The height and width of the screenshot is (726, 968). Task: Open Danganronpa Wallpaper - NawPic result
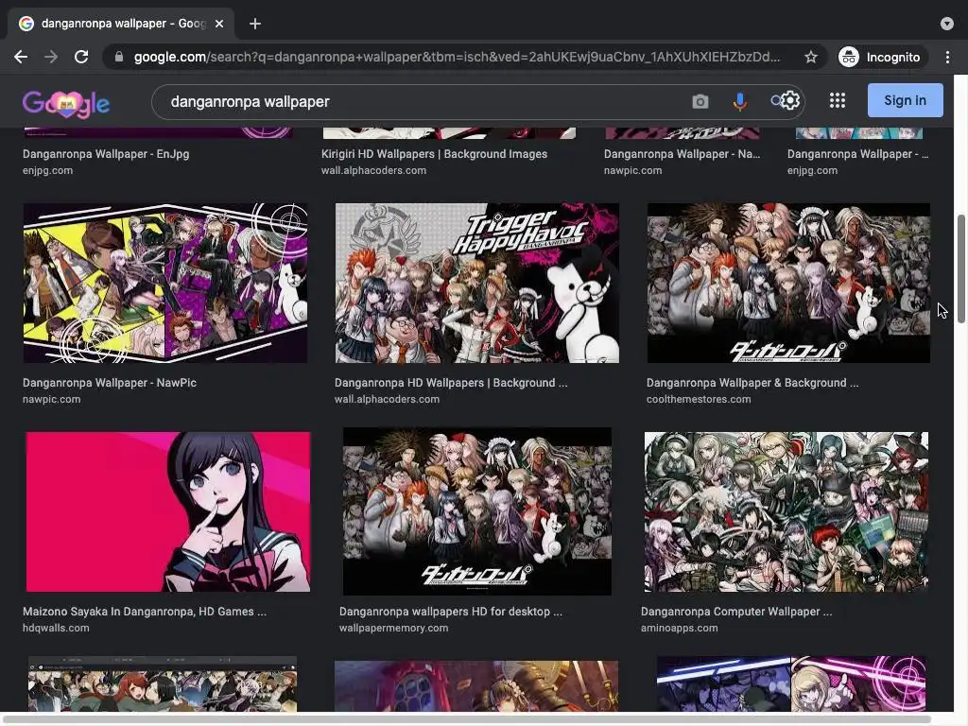(x=110, y=383)
